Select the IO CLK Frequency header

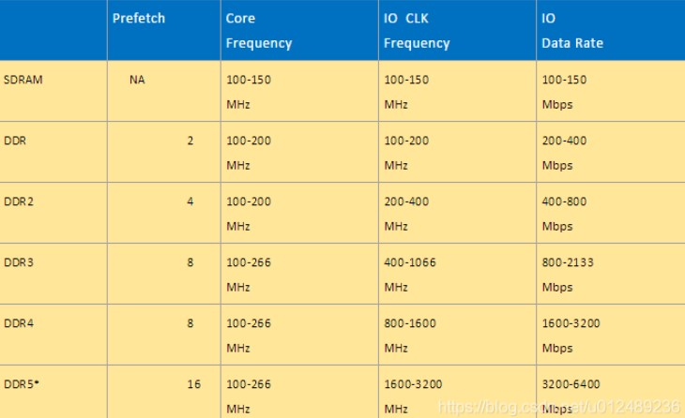click(417, 31)
